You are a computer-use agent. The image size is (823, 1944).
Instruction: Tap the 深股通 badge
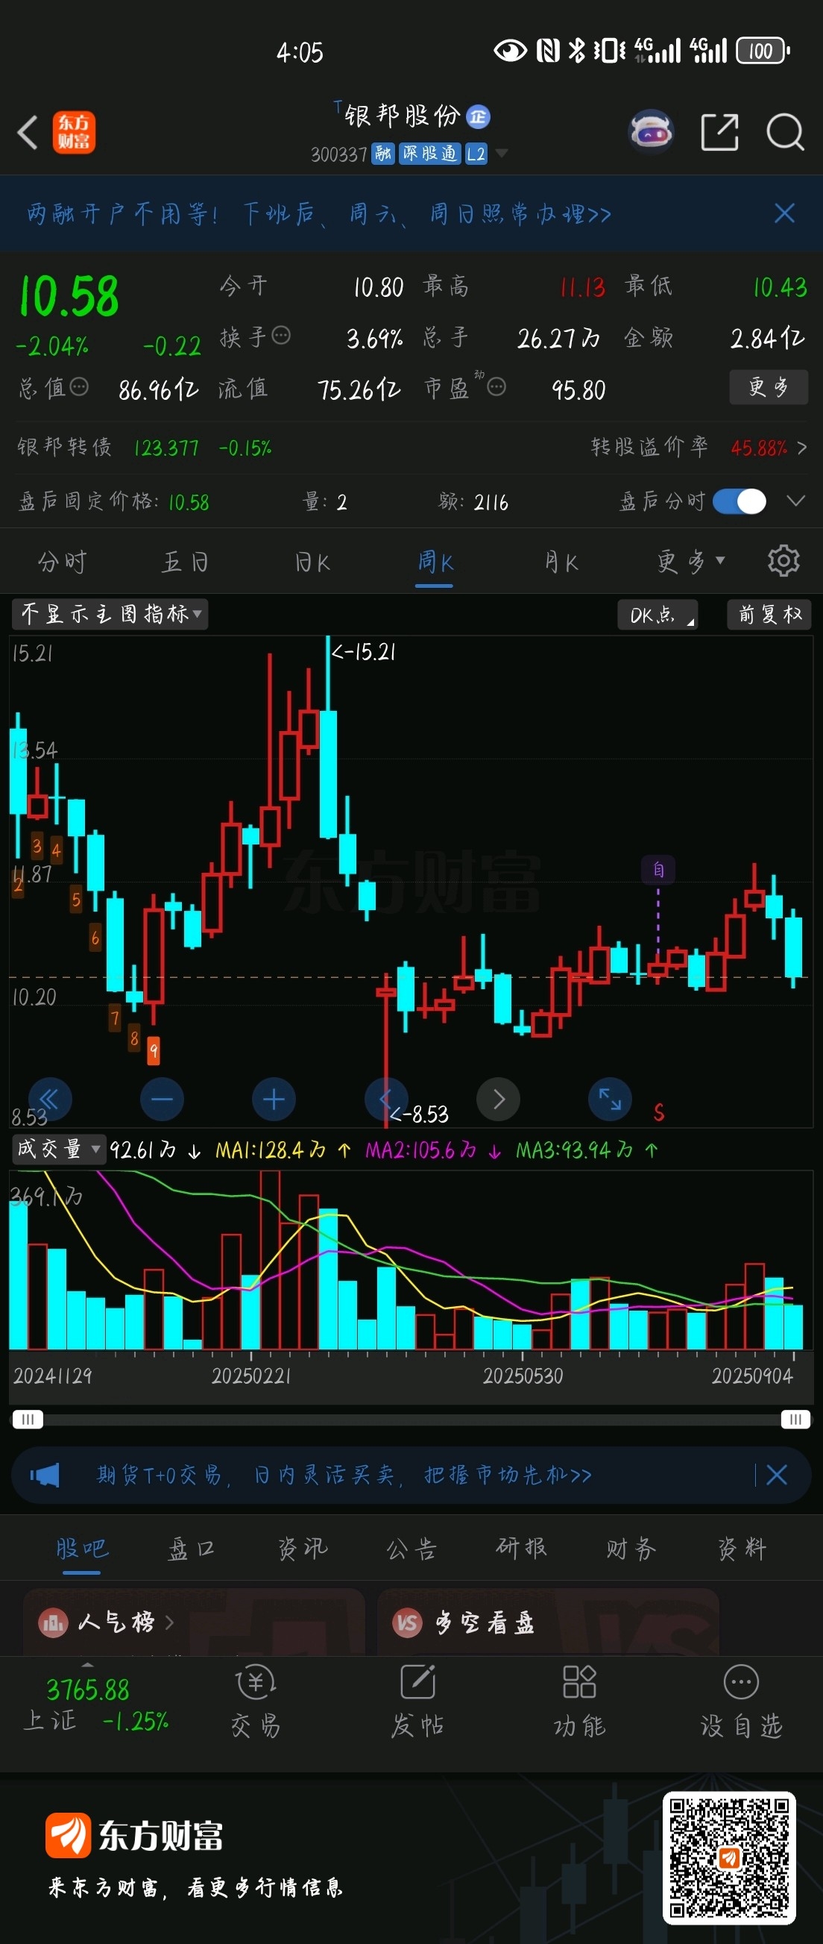pyautogui.click(x=429, y=154)
